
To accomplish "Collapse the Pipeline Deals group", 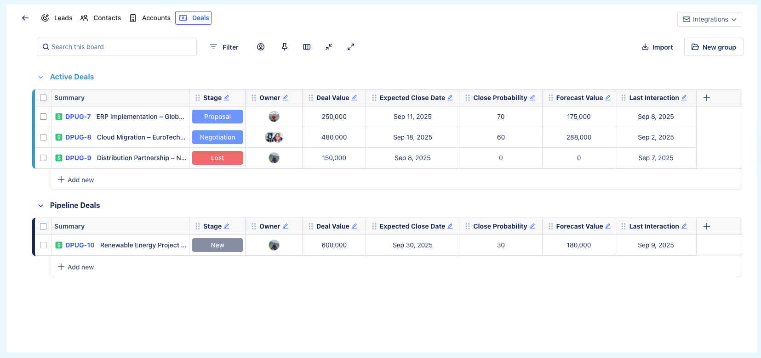I will tap(41, 206).
